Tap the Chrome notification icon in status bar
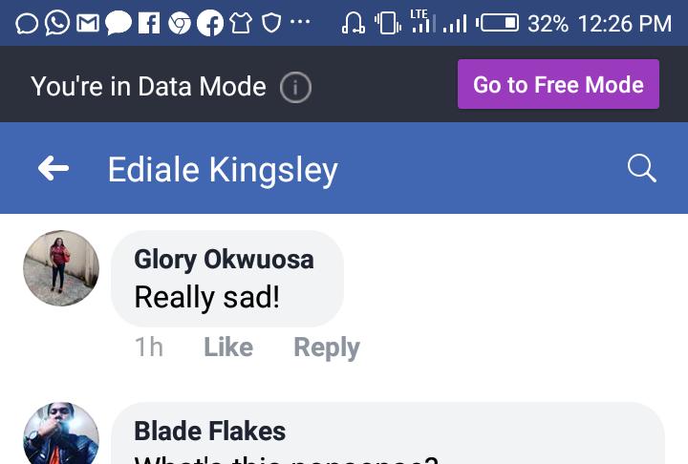Viewport: 688px width, 464px height. [x=180, y=22]
